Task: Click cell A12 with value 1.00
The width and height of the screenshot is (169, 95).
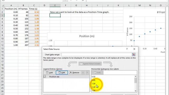Action: pos(11,45)
